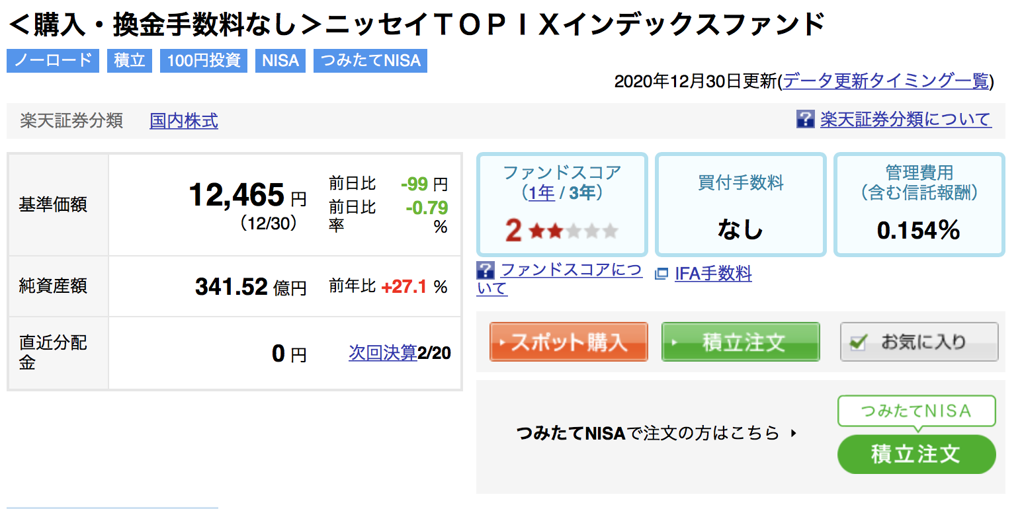Screen dimensions: 1020x509
Task: Open the データ更新タイミング一覧 link
Action: pos(886,81)
